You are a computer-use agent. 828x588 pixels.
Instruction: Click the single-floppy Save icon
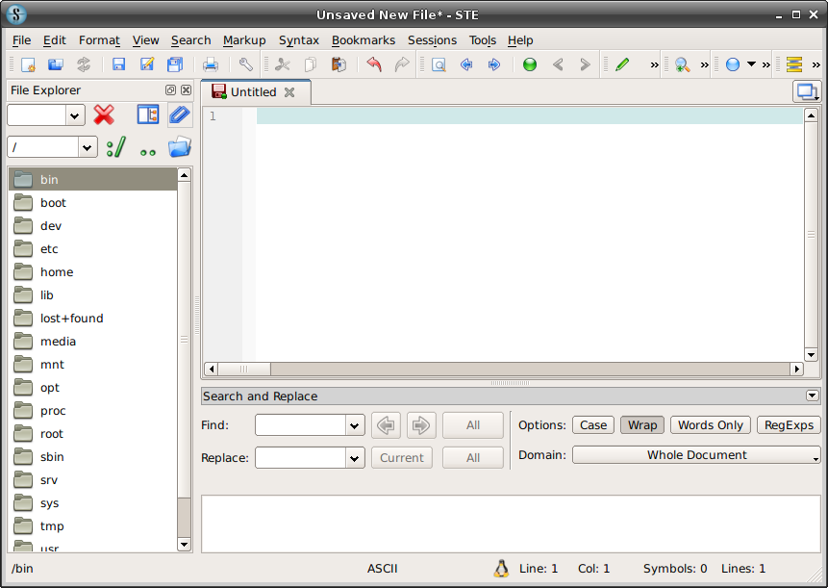point(119,64)
